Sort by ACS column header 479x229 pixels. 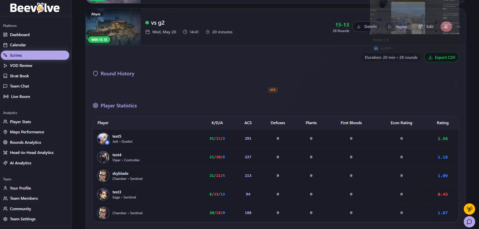248,123
